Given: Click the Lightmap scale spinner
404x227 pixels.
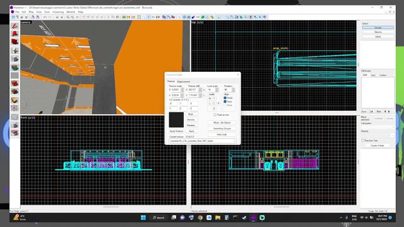Looking at the screenshot, I should [x=217, y=90].
